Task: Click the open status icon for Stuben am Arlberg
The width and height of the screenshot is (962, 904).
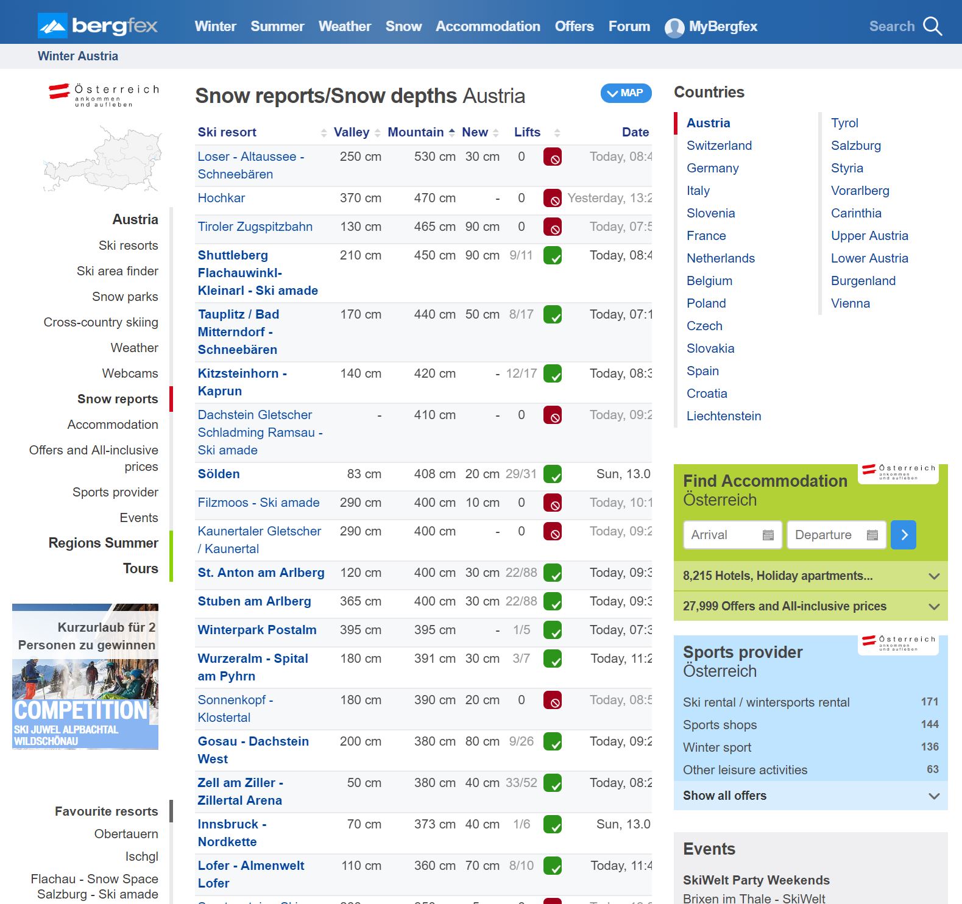Action: coord(553,602)
